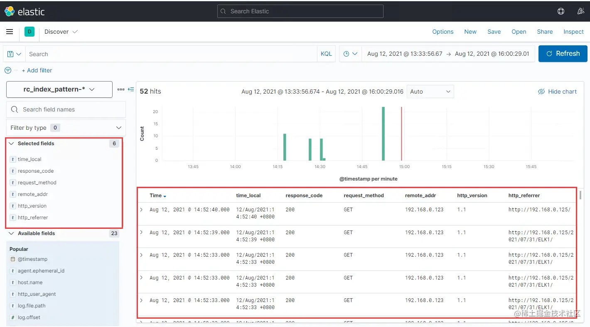Open the newsfeed party popper icon
This screenshot has height=327, width=590.
tap(580, 11)
